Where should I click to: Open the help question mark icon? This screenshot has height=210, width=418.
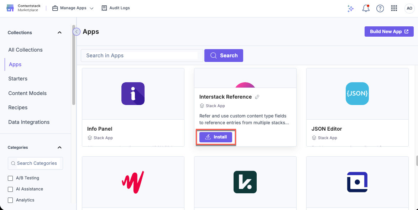(380, 9)
